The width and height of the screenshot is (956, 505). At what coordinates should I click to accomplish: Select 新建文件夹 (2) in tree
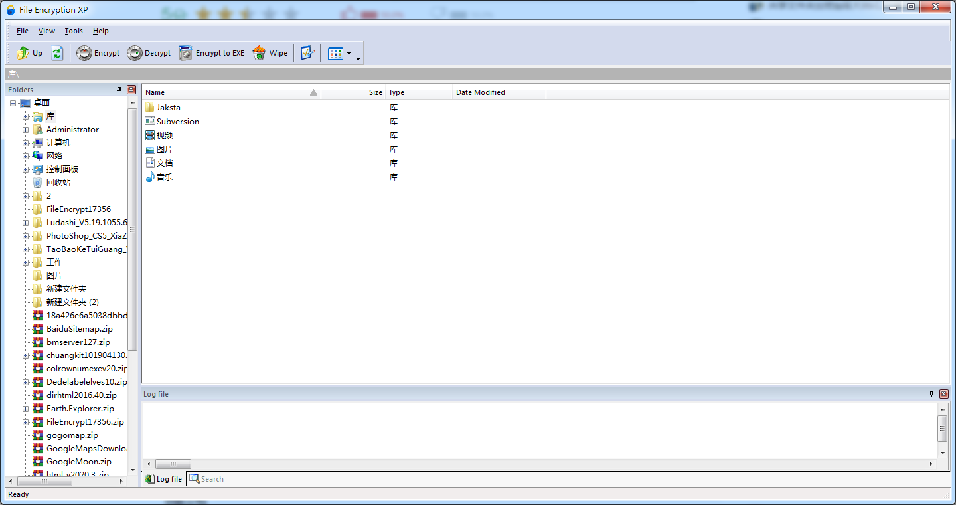coord(72,302)
